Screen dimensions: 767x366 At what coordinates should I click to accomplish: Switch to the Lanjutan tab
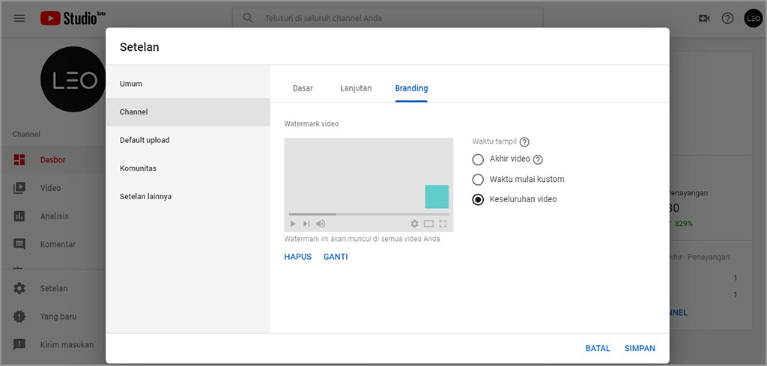(x=356, y=88)
